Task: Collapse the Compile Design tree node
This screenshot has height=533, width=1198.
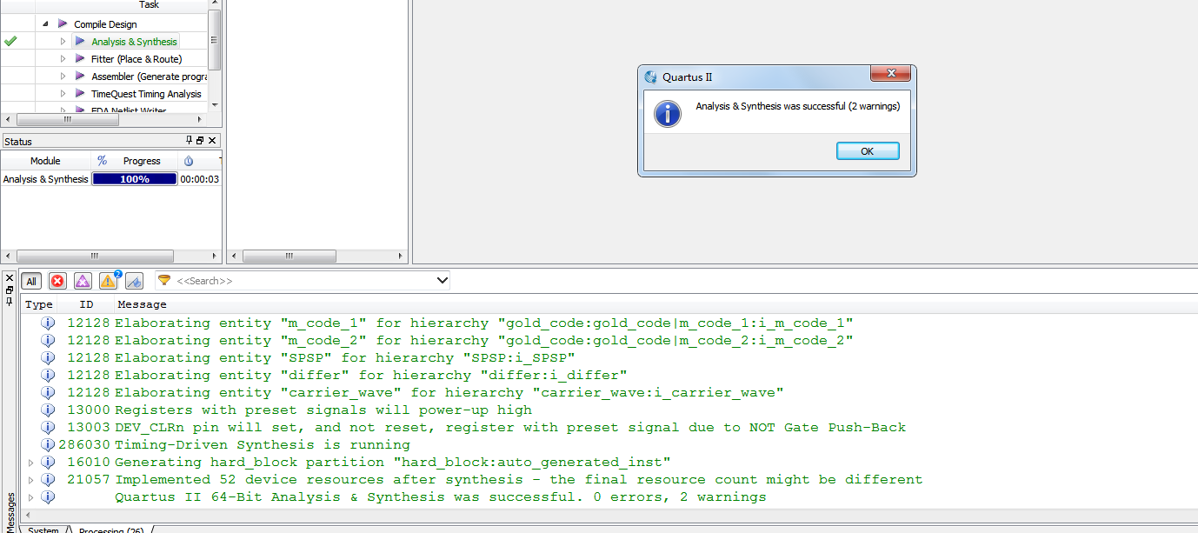Action: (x=45, y=24)
